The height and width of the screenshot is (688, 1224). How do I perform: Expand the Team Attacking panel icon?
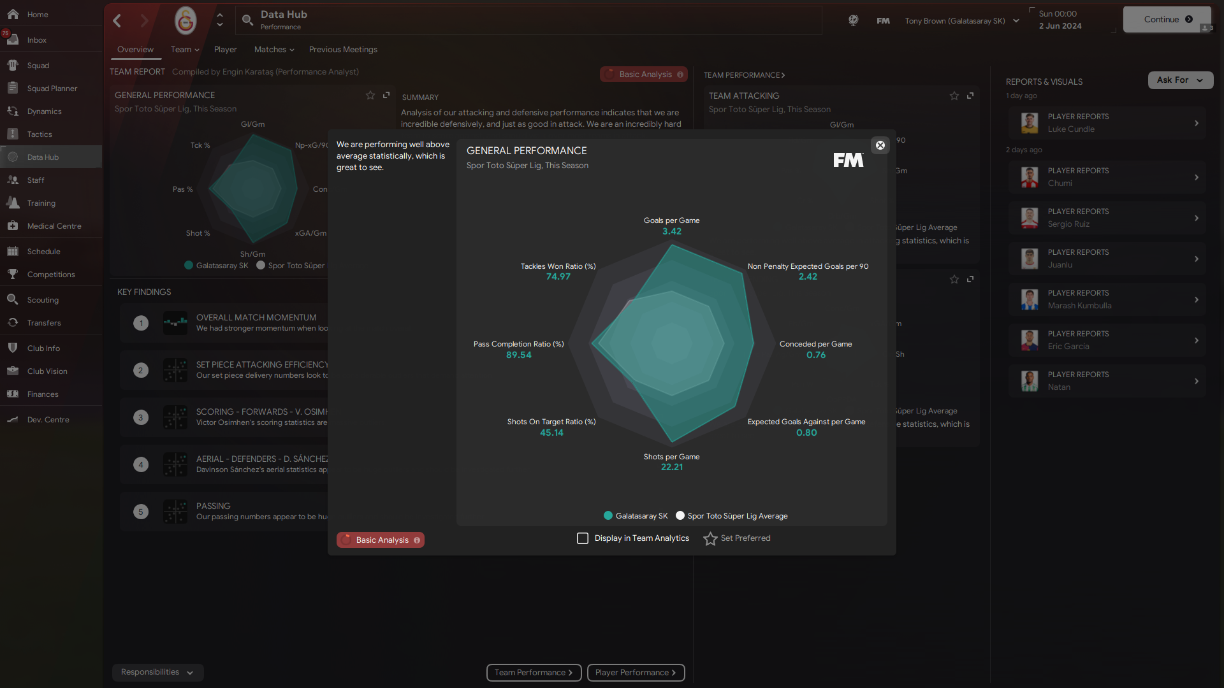click(x=970, y=96)
